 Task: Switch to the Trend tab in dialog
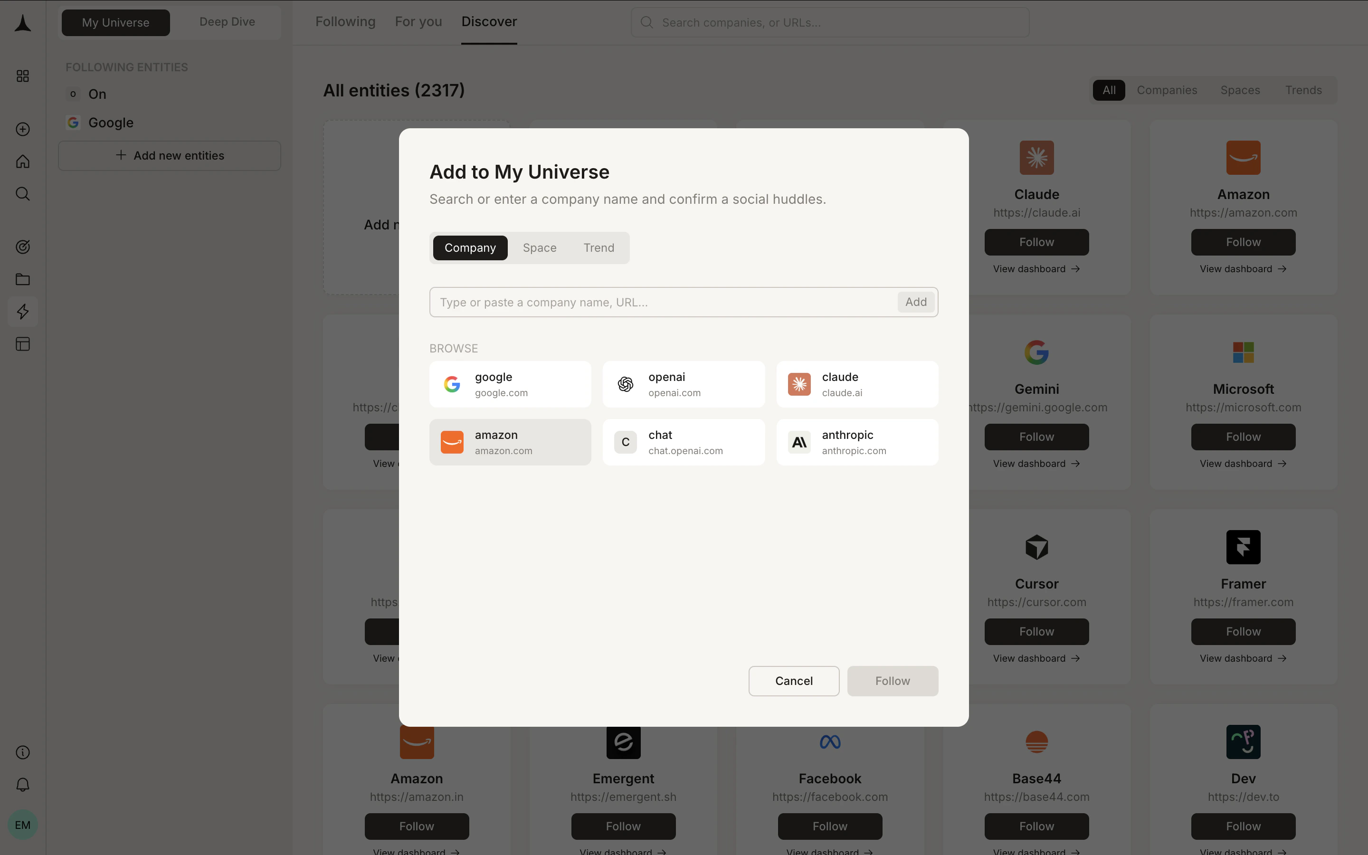(x=598, y=247)
